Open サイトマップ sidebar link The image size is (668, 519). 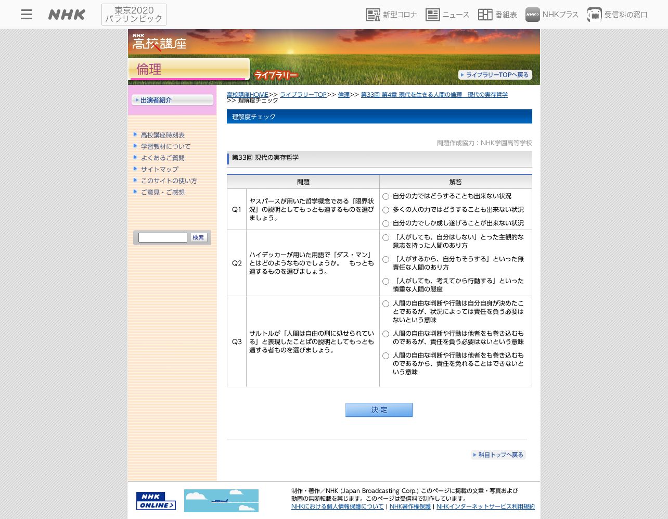(160, 169)
